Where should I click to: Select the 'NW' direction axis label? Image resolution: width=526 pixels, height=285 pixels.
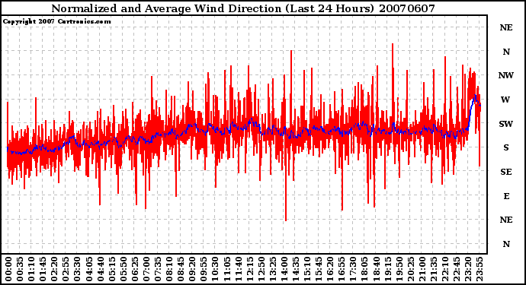pyautogui.click(x=506, y=75)
